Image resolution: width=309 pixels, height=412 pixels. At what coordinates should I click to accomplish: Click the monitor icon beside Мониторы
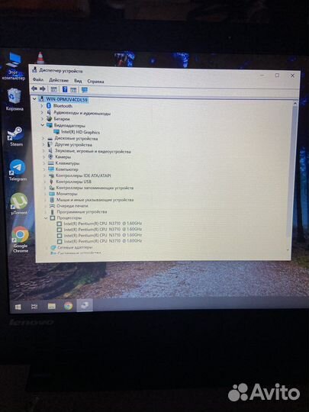(x=52, y=194)
